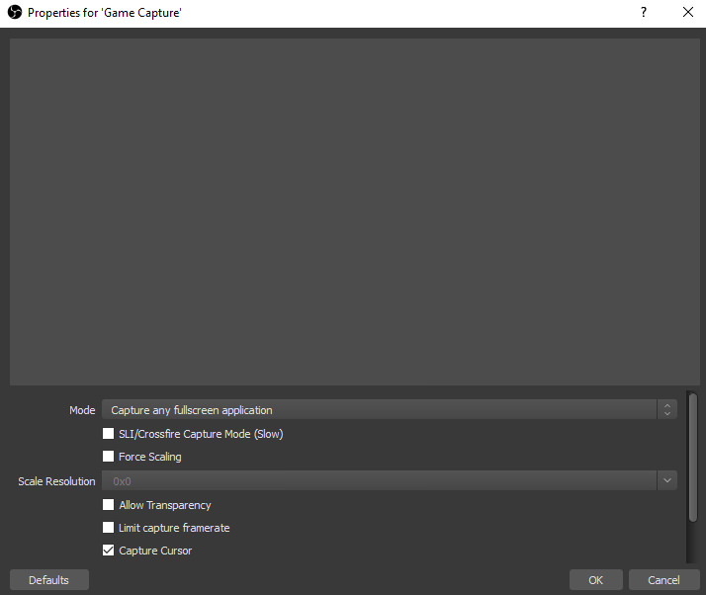Confirm with the OK button
Image resolution: width=706 pixels, height=595 pixels.
click(x=595, y=580)
